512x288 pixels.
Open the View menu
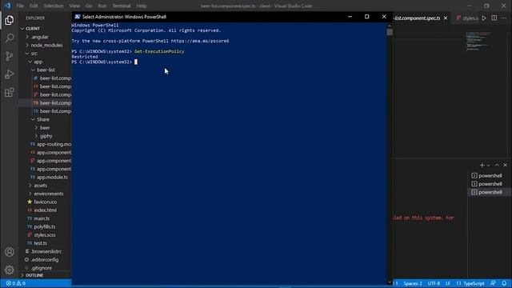[x=74, y=6]
